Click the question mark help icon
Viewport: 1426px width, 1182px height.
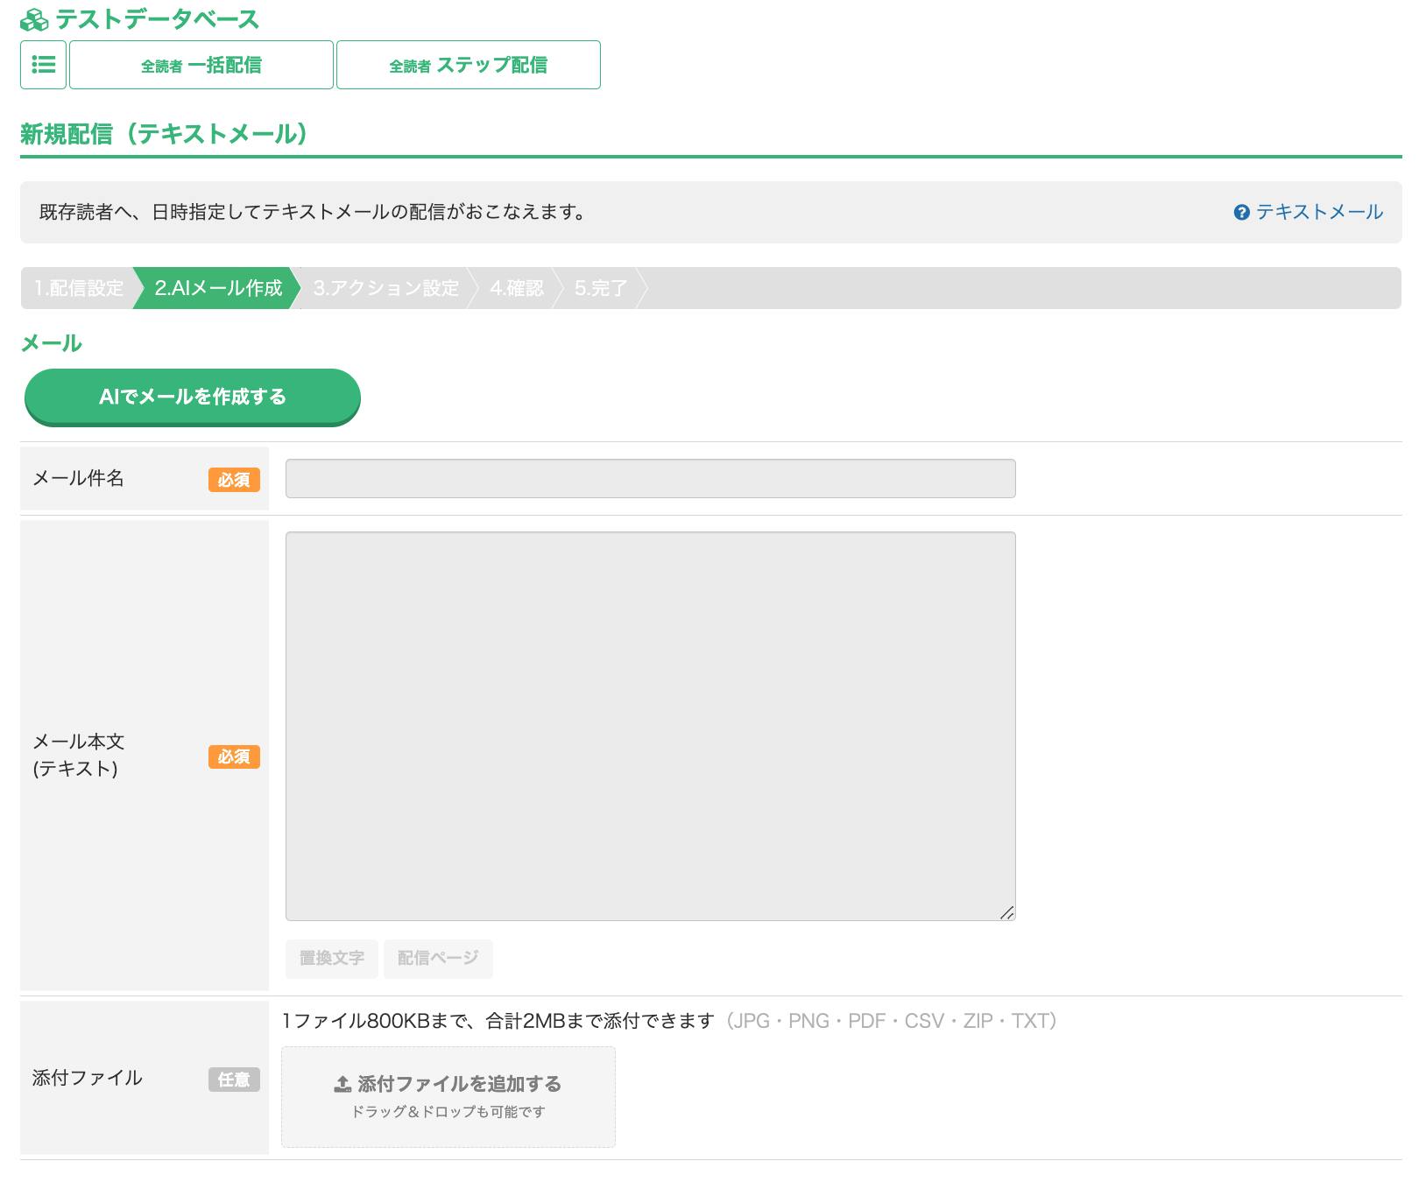(x=1240, y=213)
